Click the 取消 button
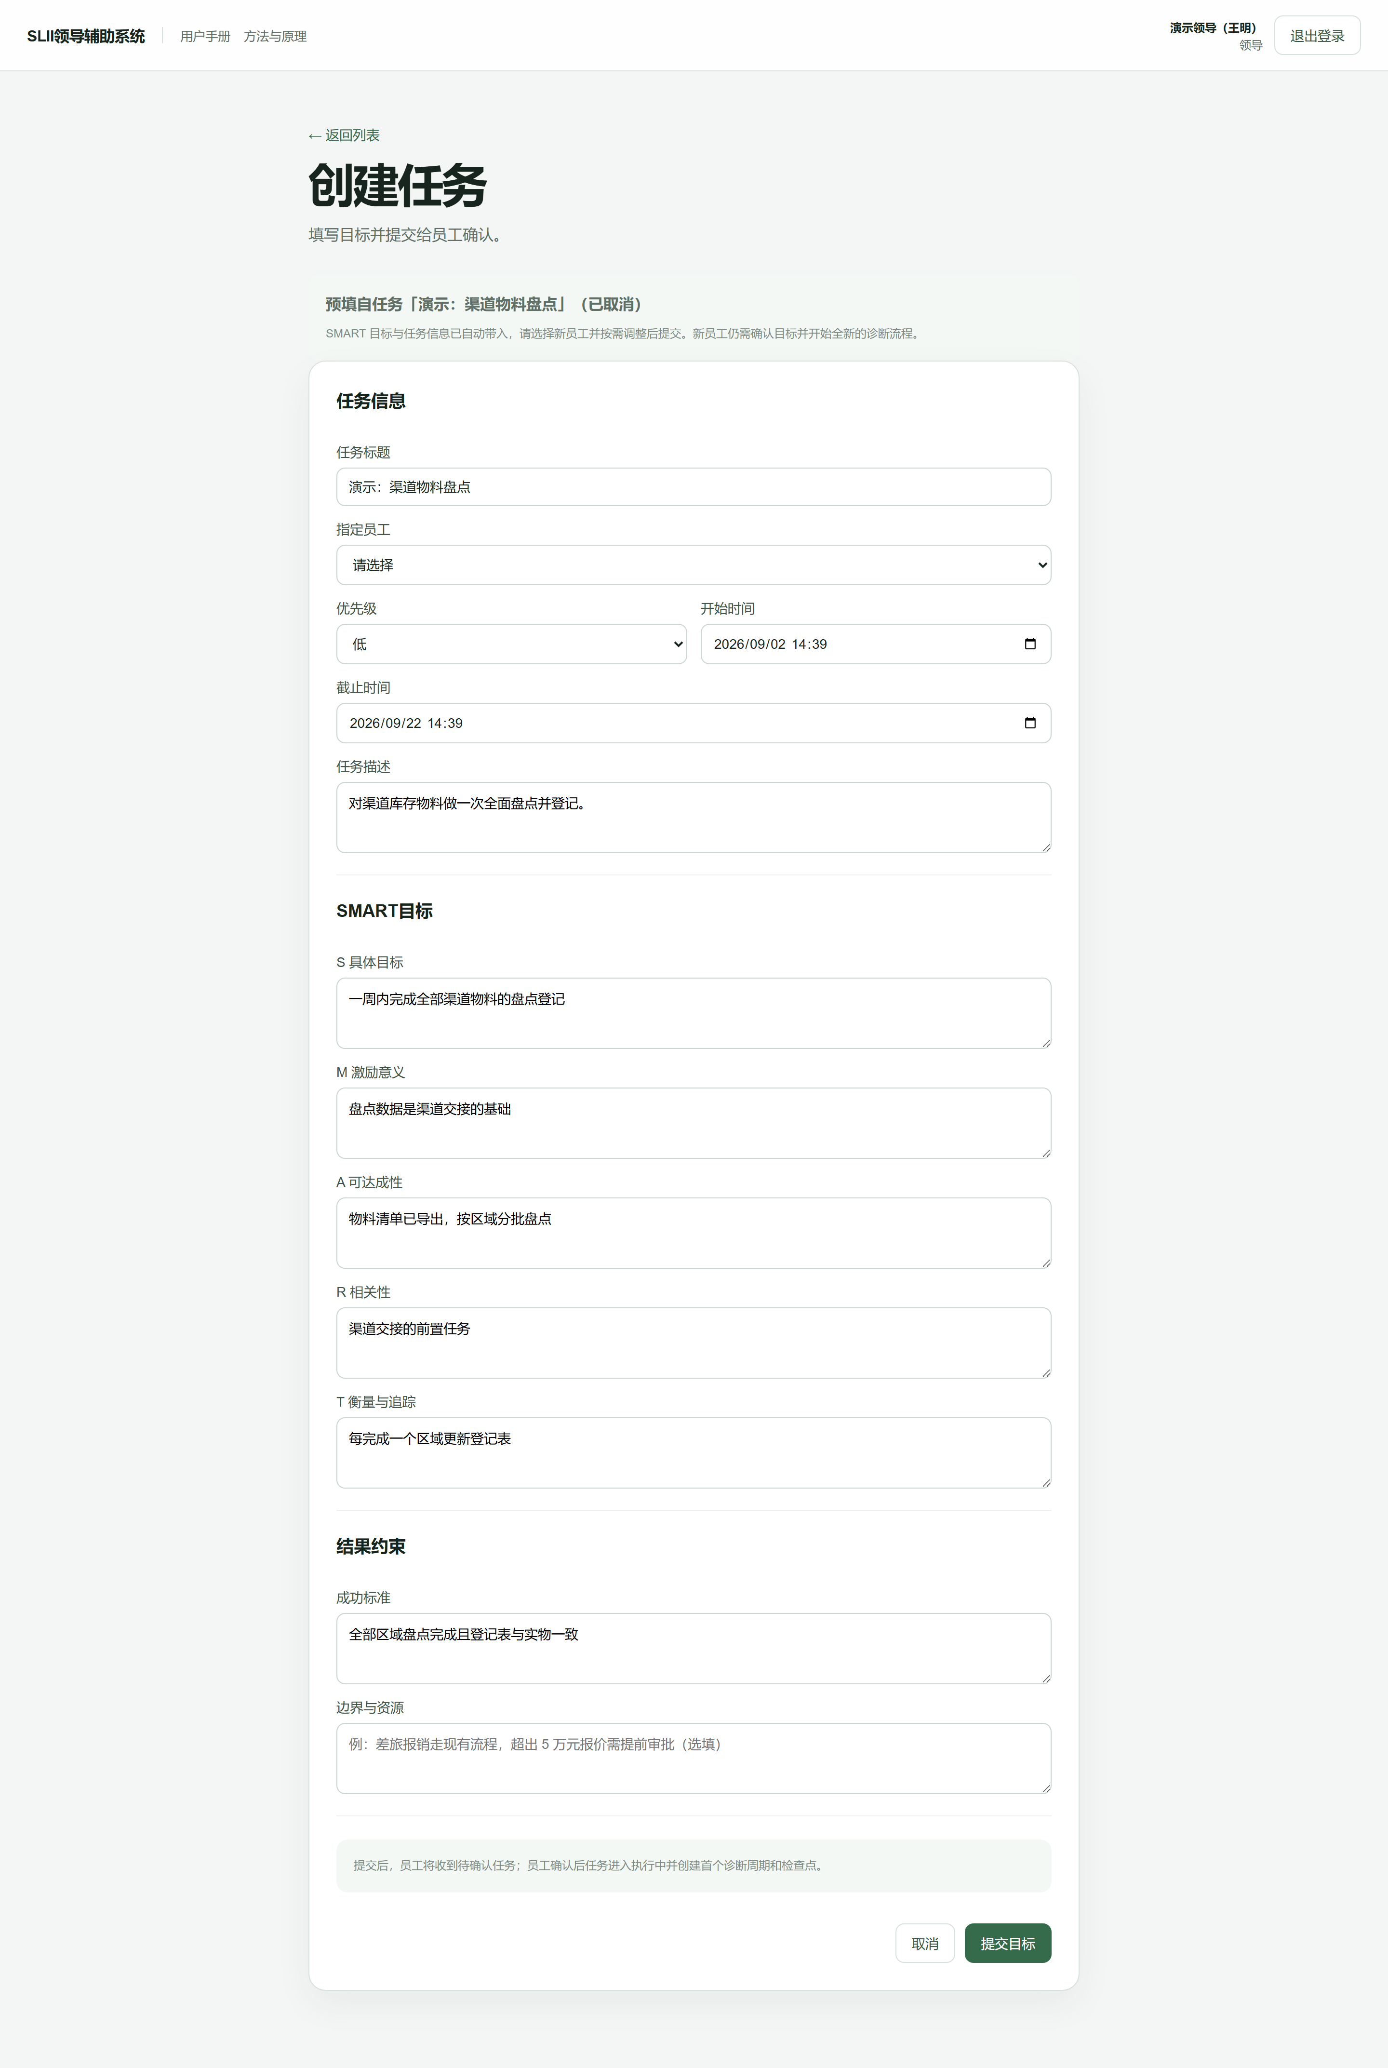 pos(924,1943)
